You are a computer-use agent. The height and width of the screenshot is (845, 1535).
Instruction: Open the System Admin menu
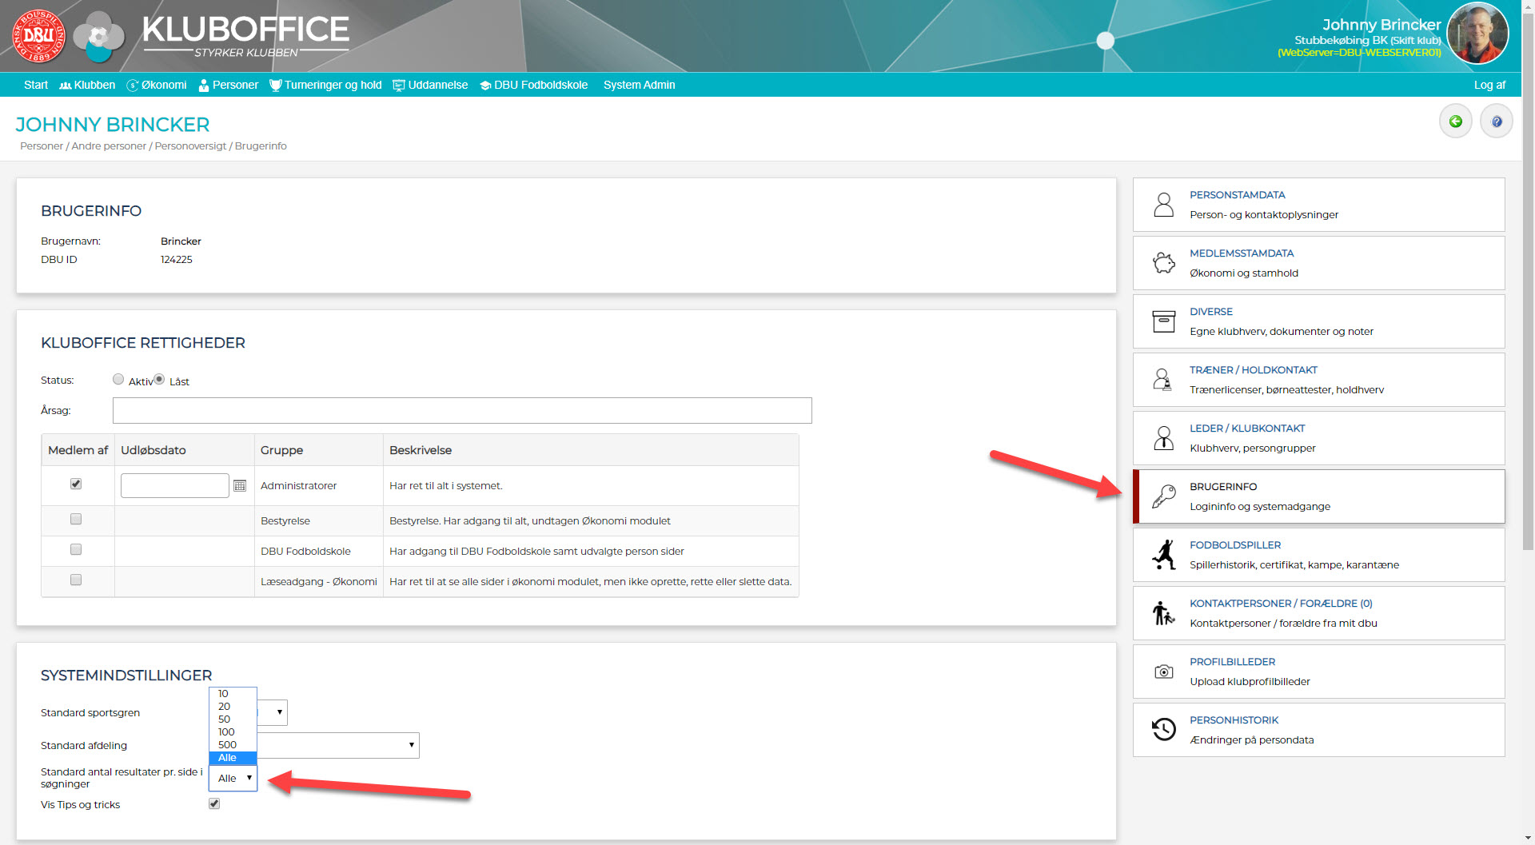[639, 85]
